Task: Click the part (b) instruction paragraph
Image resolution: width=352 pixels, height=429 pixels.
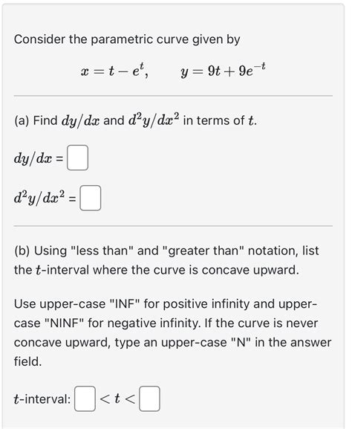Action: (x=166, y=260)
